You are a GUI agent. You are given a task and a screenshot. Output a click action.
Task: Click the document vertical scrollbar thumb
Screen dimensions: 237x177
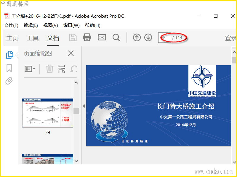click(234, 60)
